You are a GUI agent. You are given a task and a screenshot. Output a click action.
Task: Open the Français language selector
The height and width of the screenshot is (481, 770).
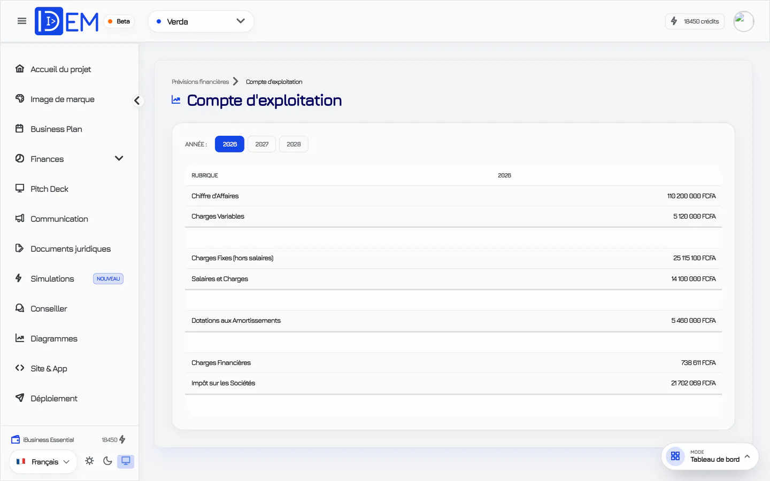pyautogui.click(x=43, y=462)
